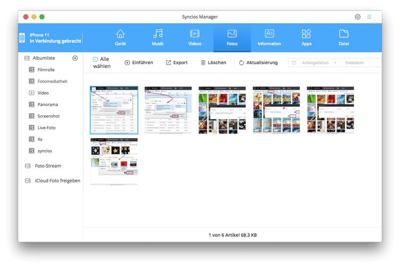Click 'In Verbindung gebracht' device status

point(56,41)
